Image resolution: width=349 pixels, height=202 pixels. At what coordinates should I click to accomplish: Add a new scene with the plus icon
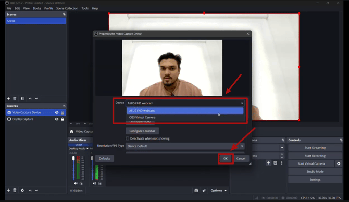(8, 98)
